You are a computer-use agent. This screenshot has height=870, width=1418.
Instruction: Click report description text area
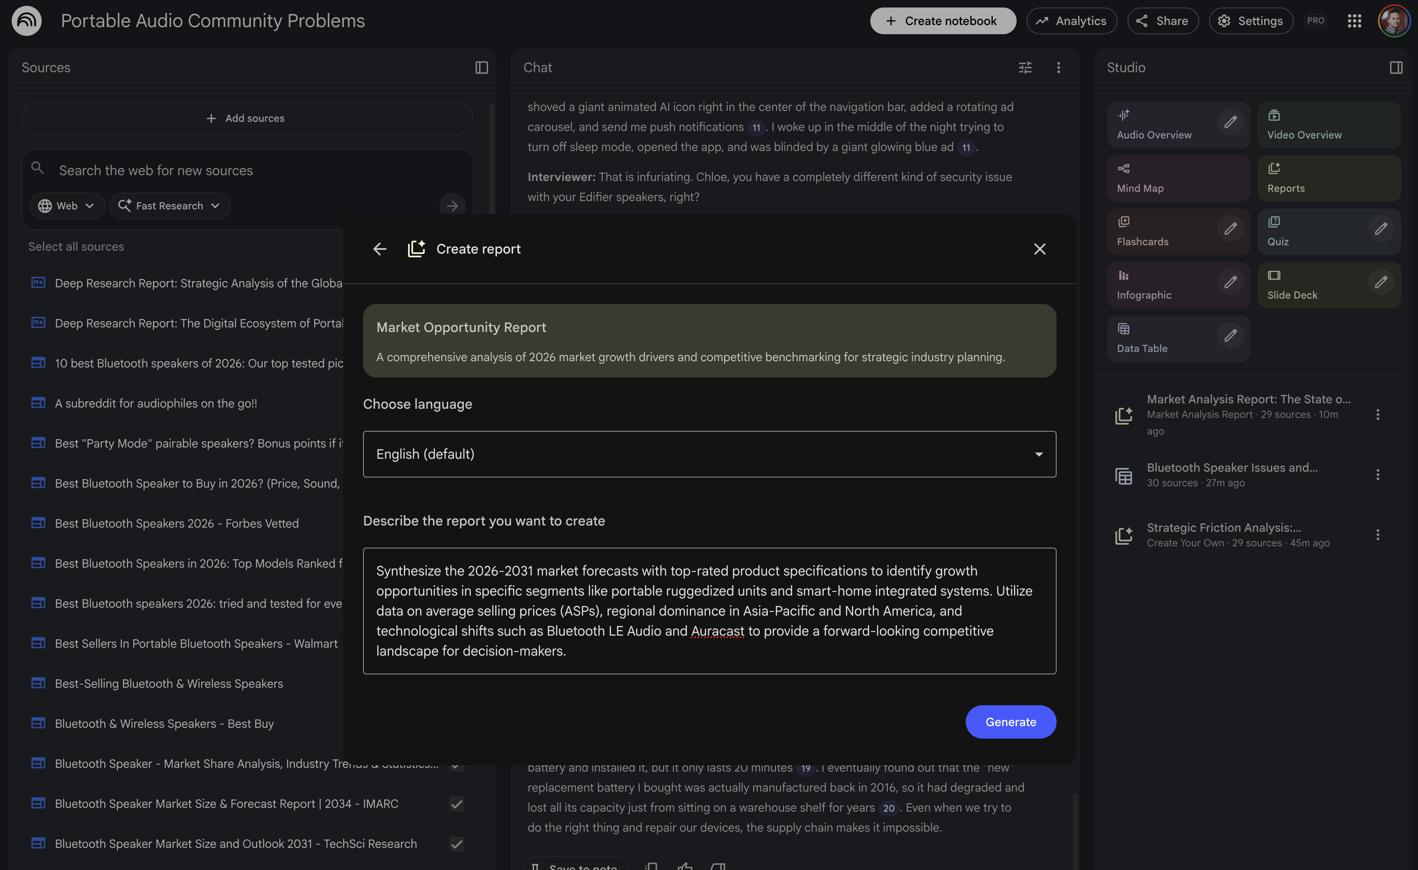click(x=709, y=611)
